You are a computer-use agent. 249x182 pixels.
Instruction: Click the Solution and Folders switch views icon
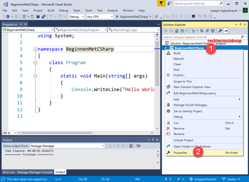(183, 31)
